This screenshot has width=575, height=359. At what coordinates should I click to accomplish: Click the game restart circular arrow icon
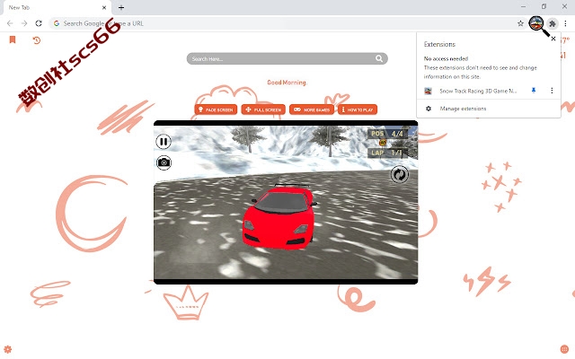[x=400, y=174]
